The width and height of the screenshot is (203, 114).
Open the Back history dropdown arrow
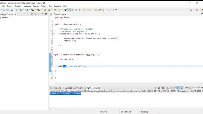pyautogui.click(x=106, y=10)
